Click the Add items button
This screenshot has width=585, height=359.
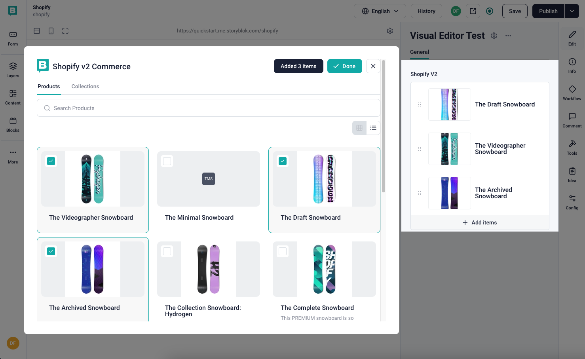click(x=480, y=222)
